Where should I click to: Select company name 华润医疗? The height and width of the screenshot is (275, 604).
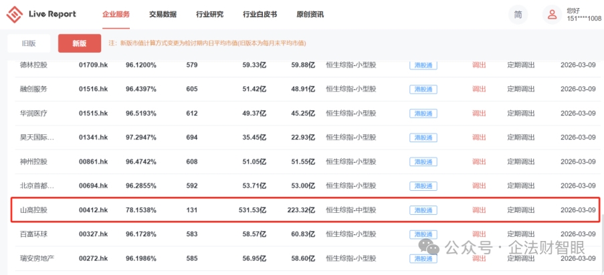[33, 113]
